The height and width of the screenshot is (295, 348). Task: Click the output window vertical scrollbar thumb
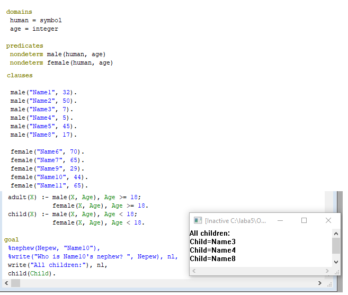coord(336,246)
